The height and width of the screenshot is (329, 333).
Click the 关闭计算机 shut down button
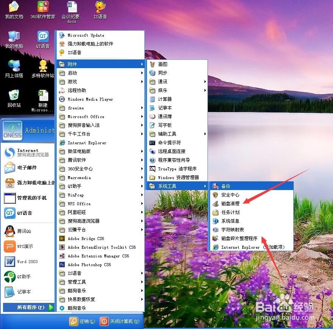tap(120, 321)
